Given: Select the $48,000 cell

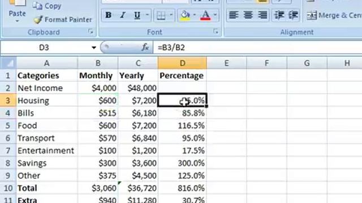Looking at the screenshot, I should pyautogui.click(x=138, y=88).
